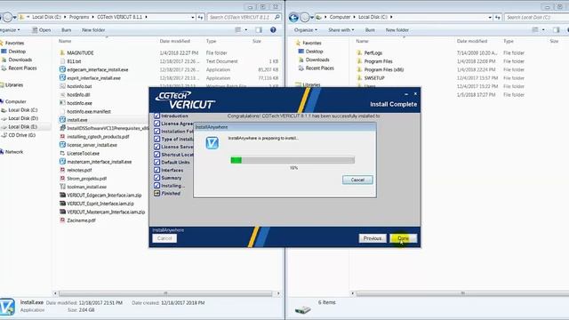Open the SWSETUP folder icon
This screenshot has width=569, height=320.
(x=359, y=77)
